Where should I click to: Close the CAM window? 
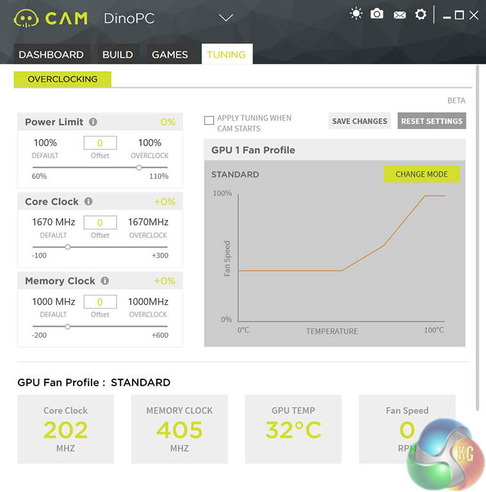tap(474, 15)
